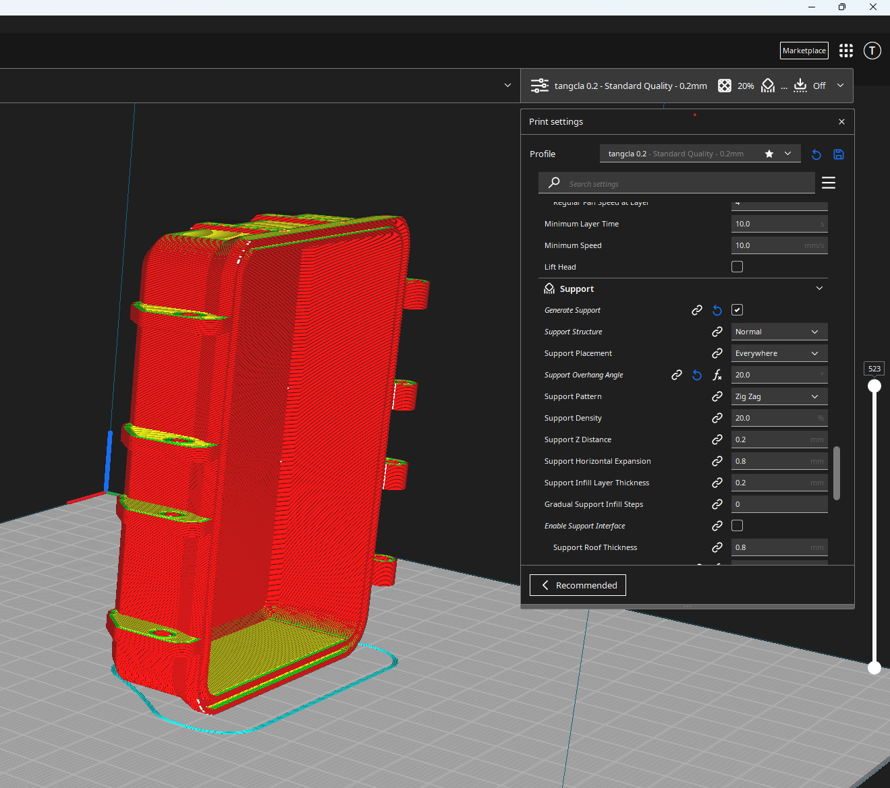The image size is (890, 788).
Task: Click the infill 20% icon
Action: tap(725, 86)
